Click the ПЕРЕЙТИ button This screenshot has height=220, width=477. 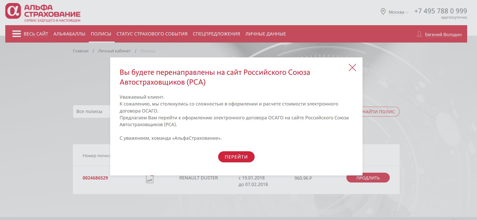pos(236,157)
